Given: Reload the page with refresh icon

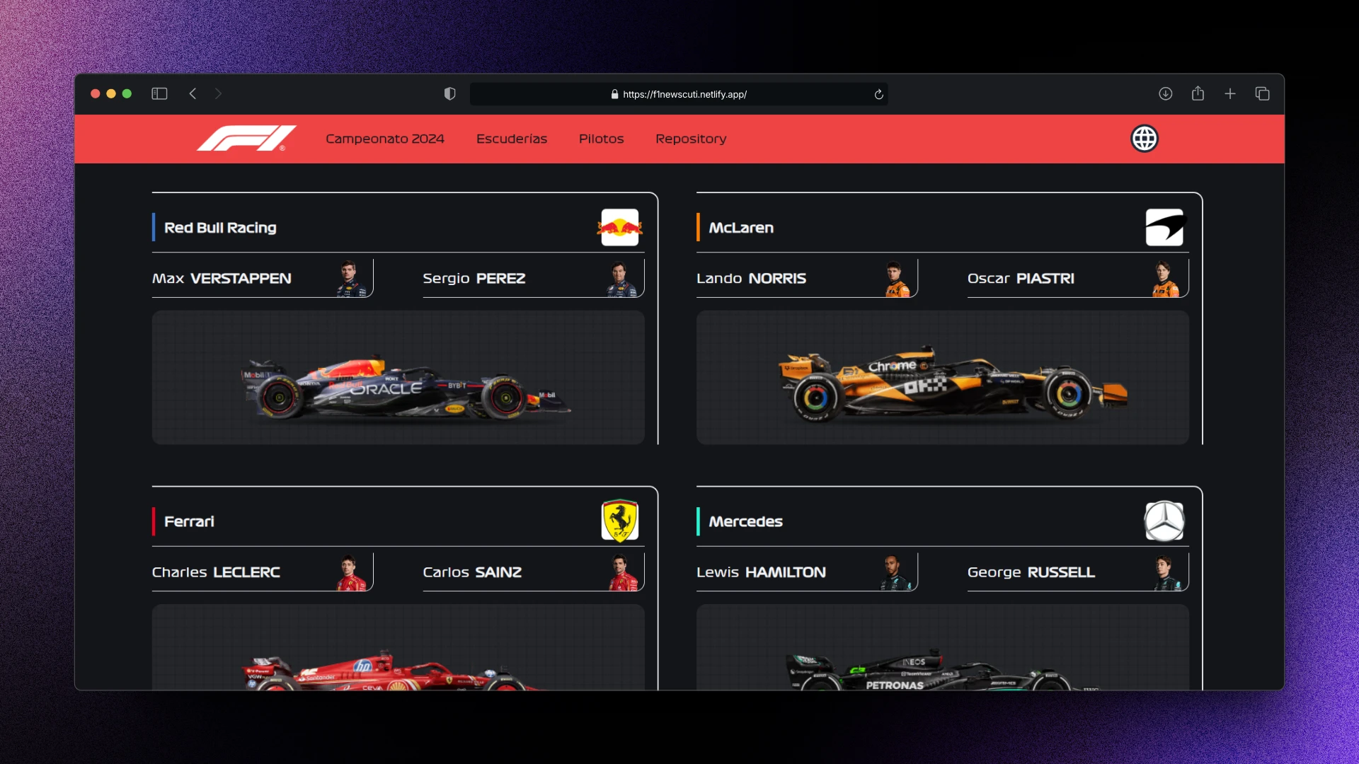Looking at the screenshot, I should tap(878, 94).
